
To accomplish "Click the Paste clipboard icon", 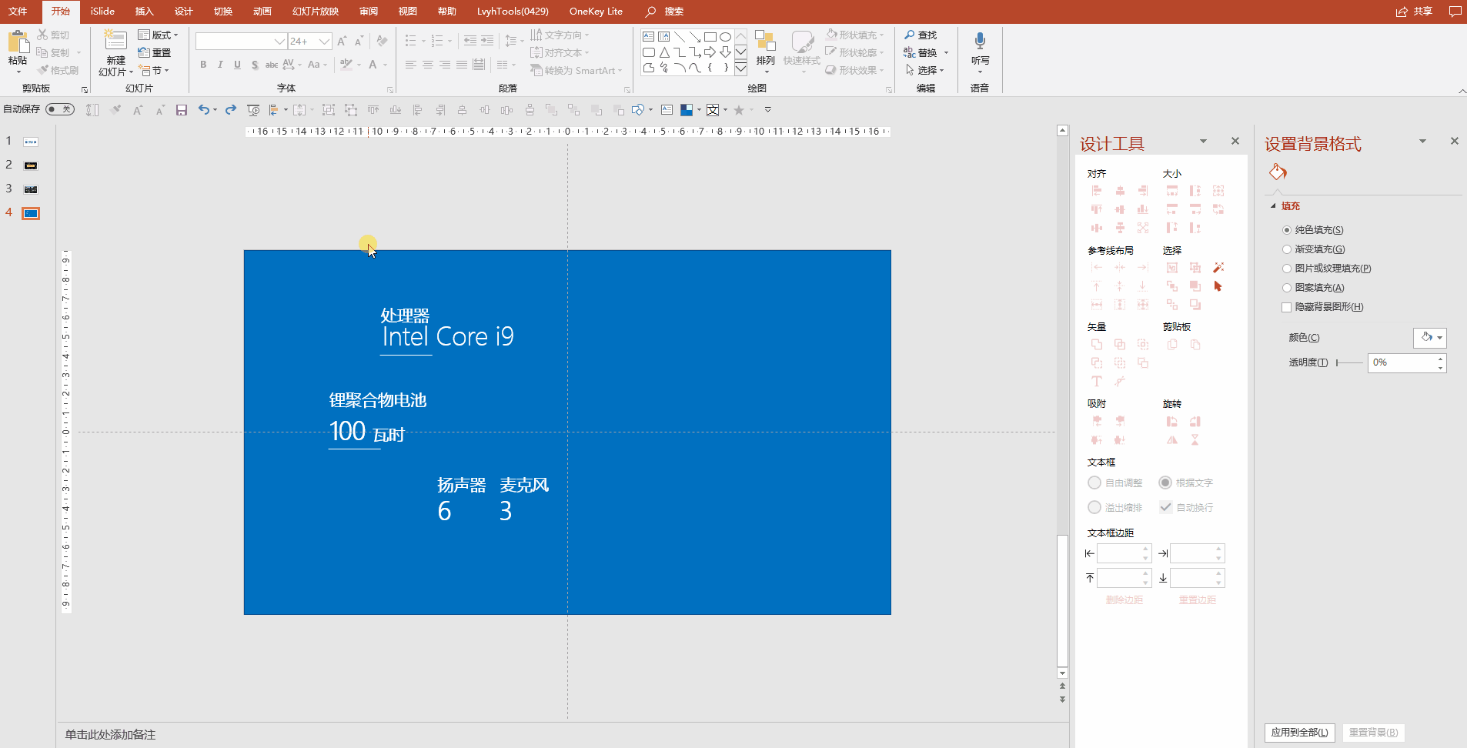I will click(x=18, y=42).
